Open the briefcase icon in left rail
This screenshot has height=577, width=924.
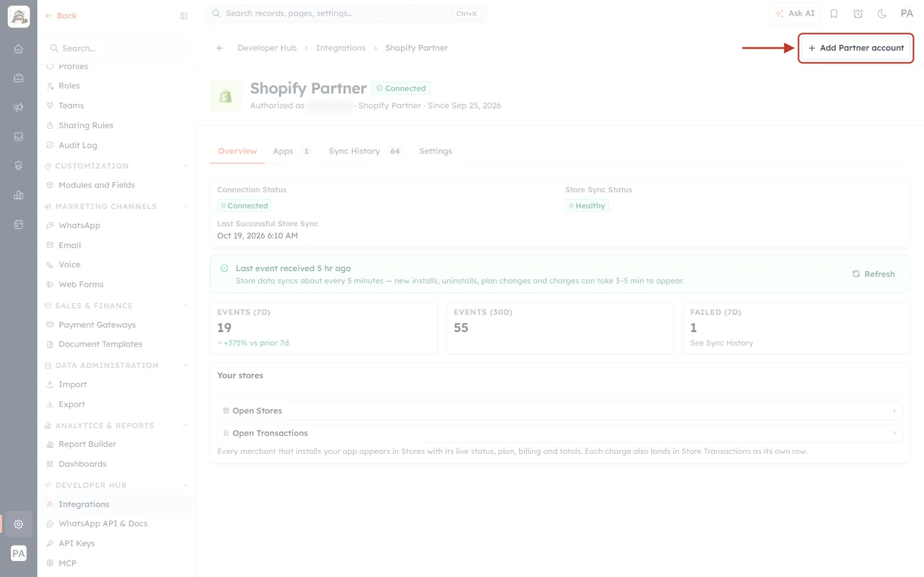click(19, 78)
